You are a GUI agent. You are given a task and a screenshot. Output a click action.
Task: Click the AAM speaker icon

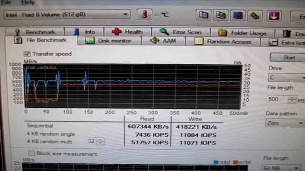pyautogui.click(x=155, y=41)
